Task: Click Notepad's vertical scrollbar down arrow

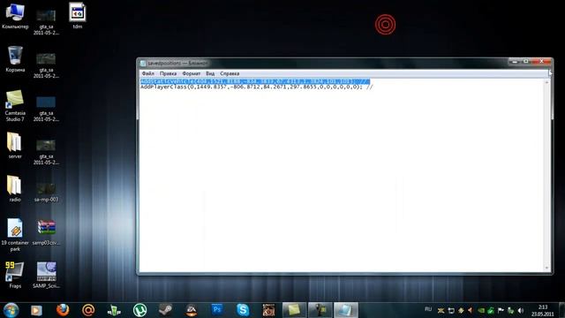Action: (x=547, y=268)
